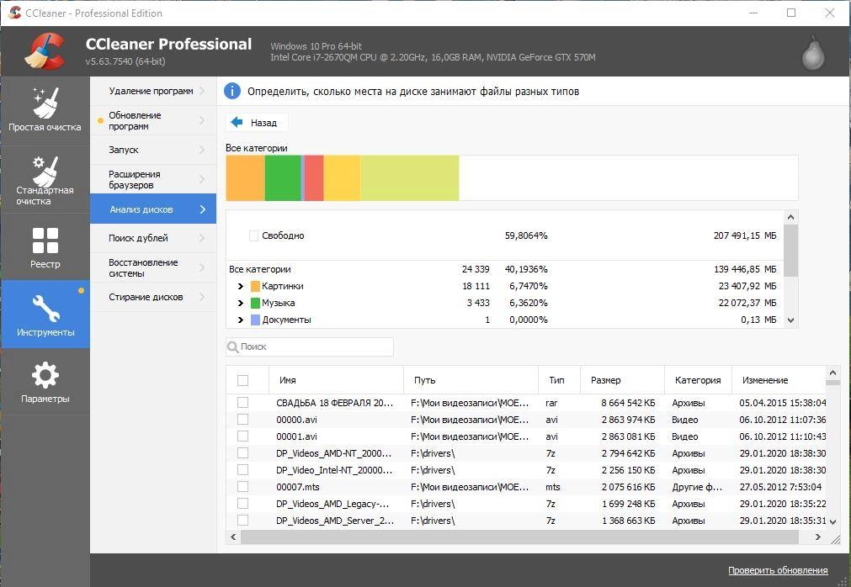Click category list scroll down arrow

(x=790, y=320)
